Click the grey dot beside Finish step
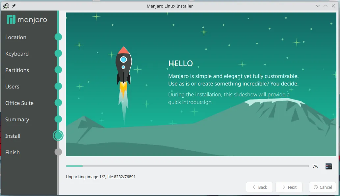The height and width of the screenshot is (196, 340). pos(58,152)
